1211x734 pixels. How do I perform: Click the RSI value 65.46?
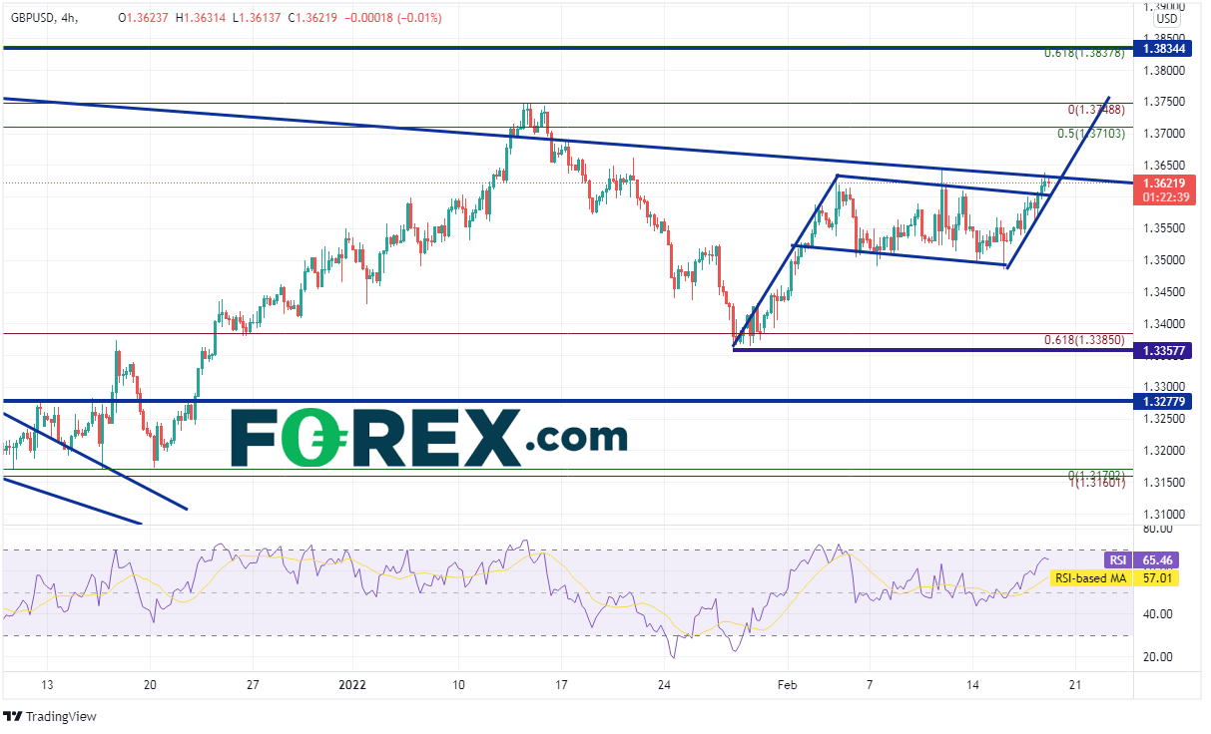(x=1158, y=560)
